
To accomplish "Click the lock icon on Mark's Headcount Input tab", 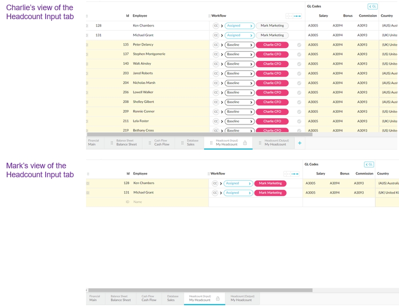I will click(217, 299).
